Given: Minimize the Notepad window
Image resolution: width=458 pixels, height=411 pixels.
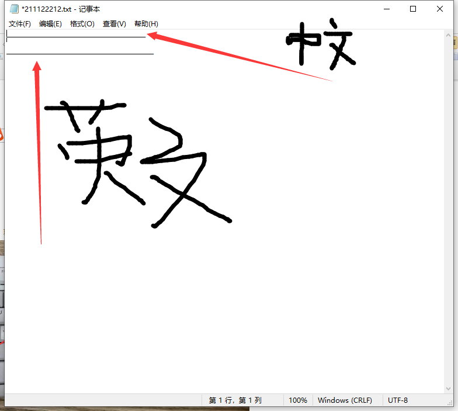Looking at the screenshot, I should 386,9.
